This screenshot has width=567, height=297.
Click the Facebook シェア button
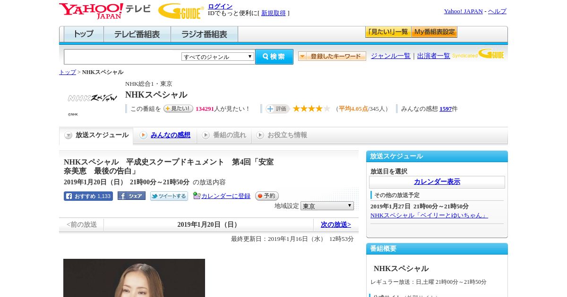[x=131, y=196]
